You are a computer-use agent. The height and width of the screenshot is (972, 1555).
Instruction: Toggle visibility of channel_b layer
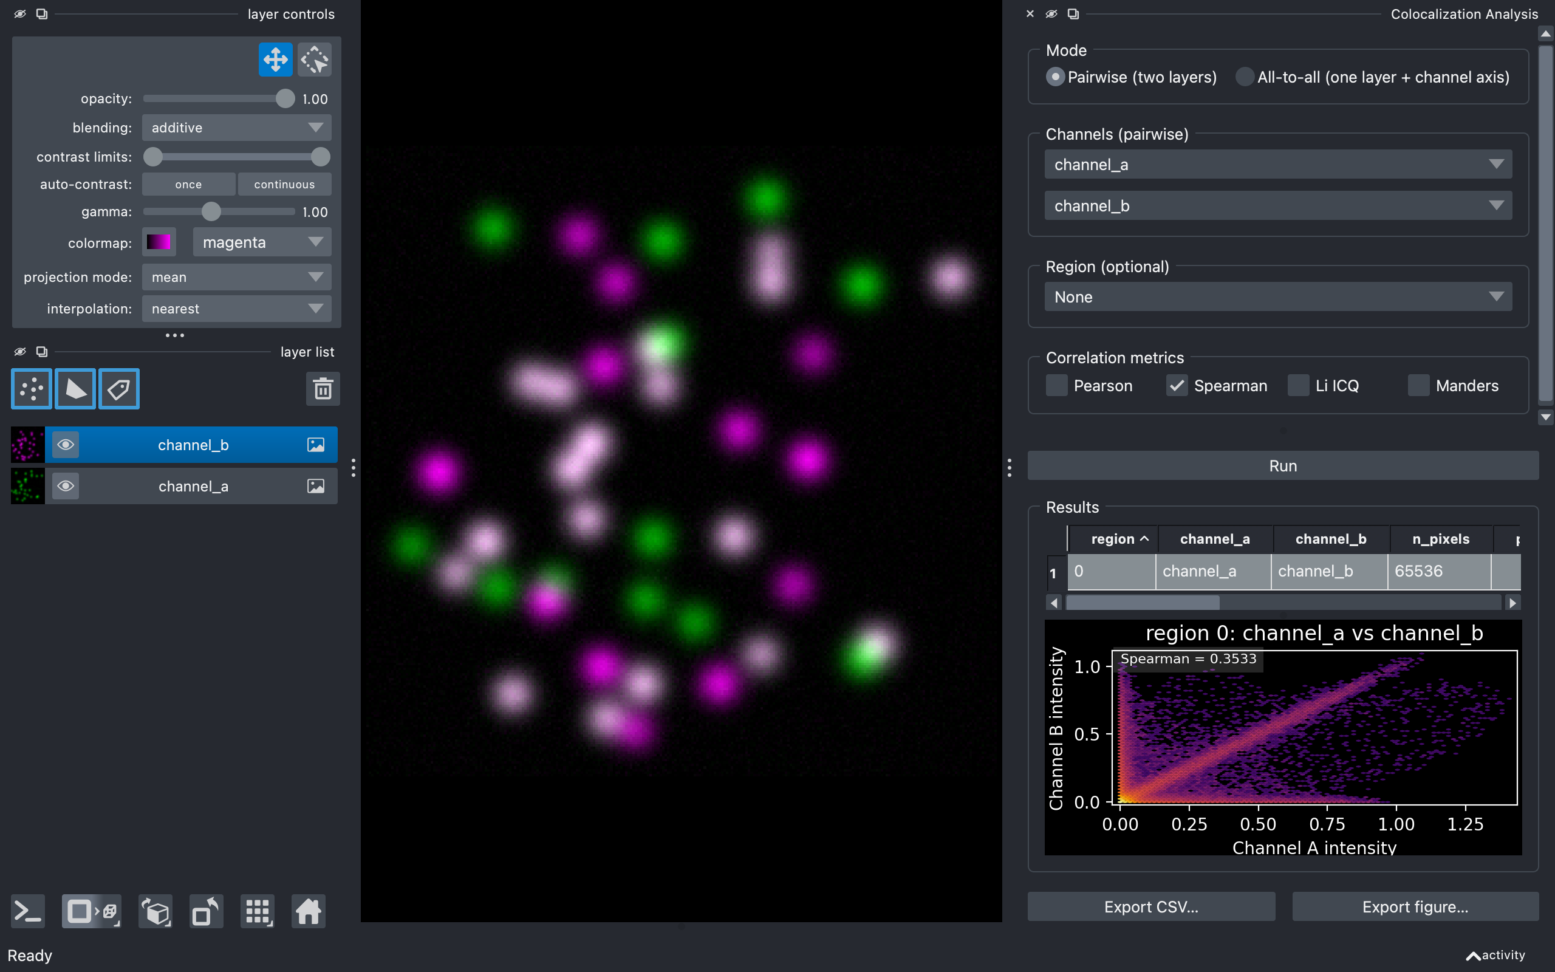65,445
